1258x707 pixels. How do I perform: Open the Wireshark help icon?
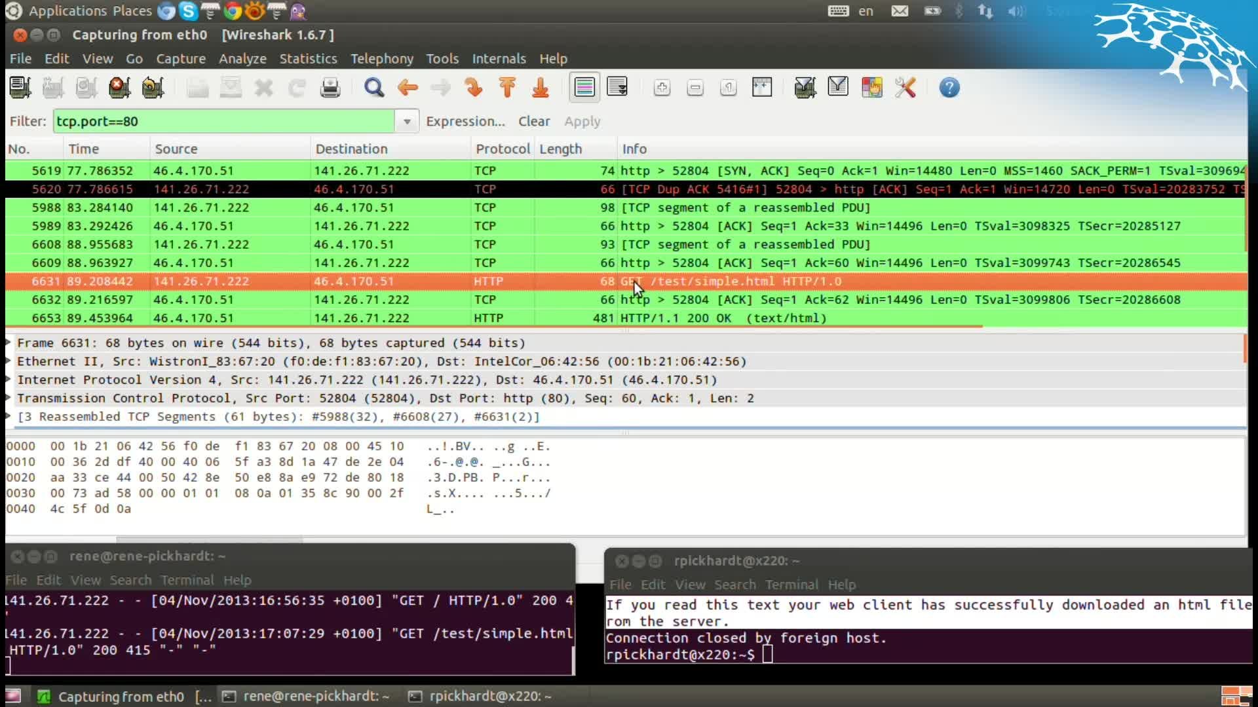click(x=949, y=87)
